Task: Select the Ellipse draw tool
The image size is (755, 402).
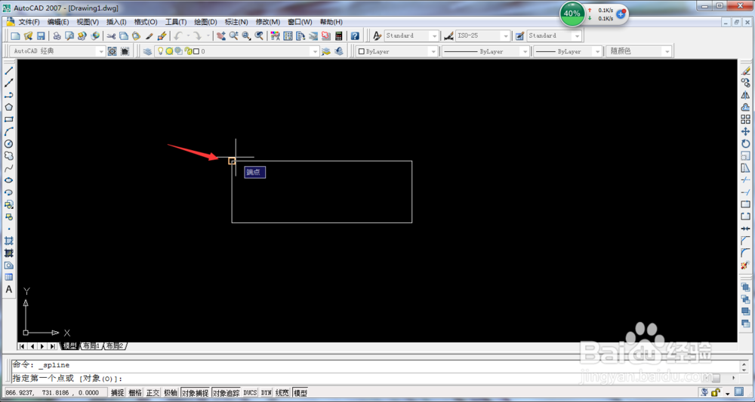Action: point(8,180)
